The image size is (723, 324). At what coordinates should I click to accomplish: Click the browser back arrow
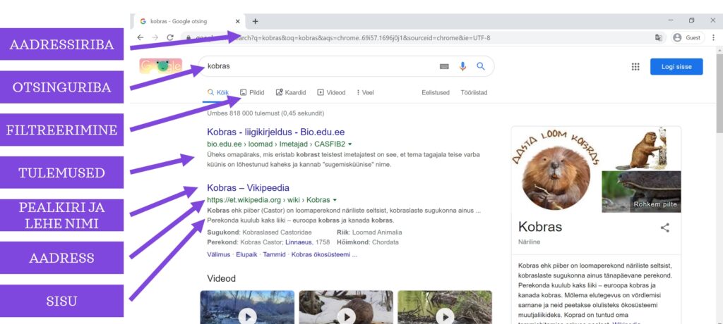point(141,38)
